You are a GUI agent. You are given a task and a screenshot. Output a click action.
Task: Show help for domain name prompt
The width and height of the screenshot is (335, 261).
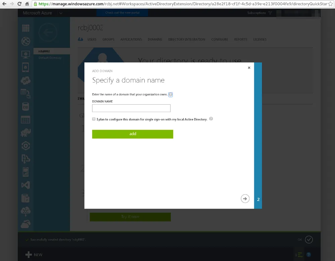point(171,95)
